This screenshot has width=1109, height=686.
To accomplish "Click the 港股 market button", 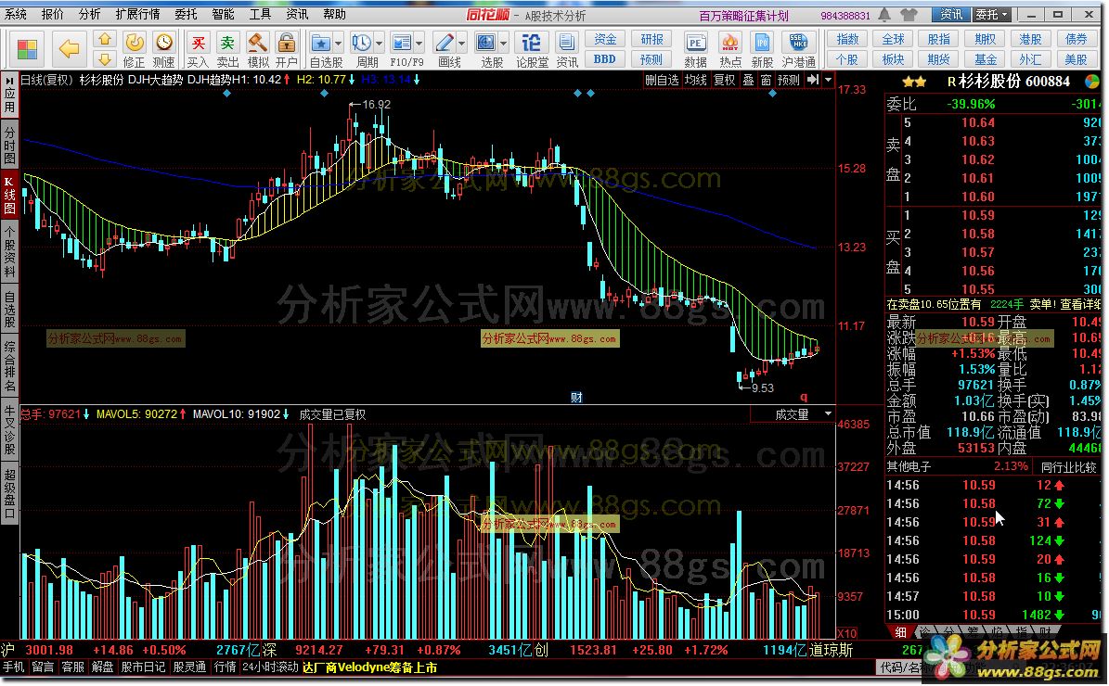I will point(1030,40).
